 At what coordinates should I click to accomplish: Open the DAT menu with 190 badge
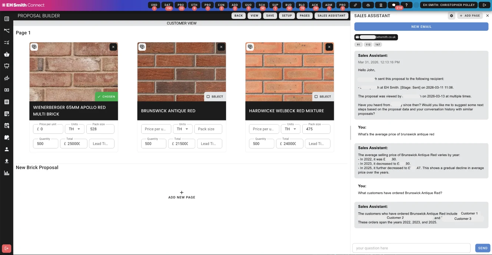[167, 5]
